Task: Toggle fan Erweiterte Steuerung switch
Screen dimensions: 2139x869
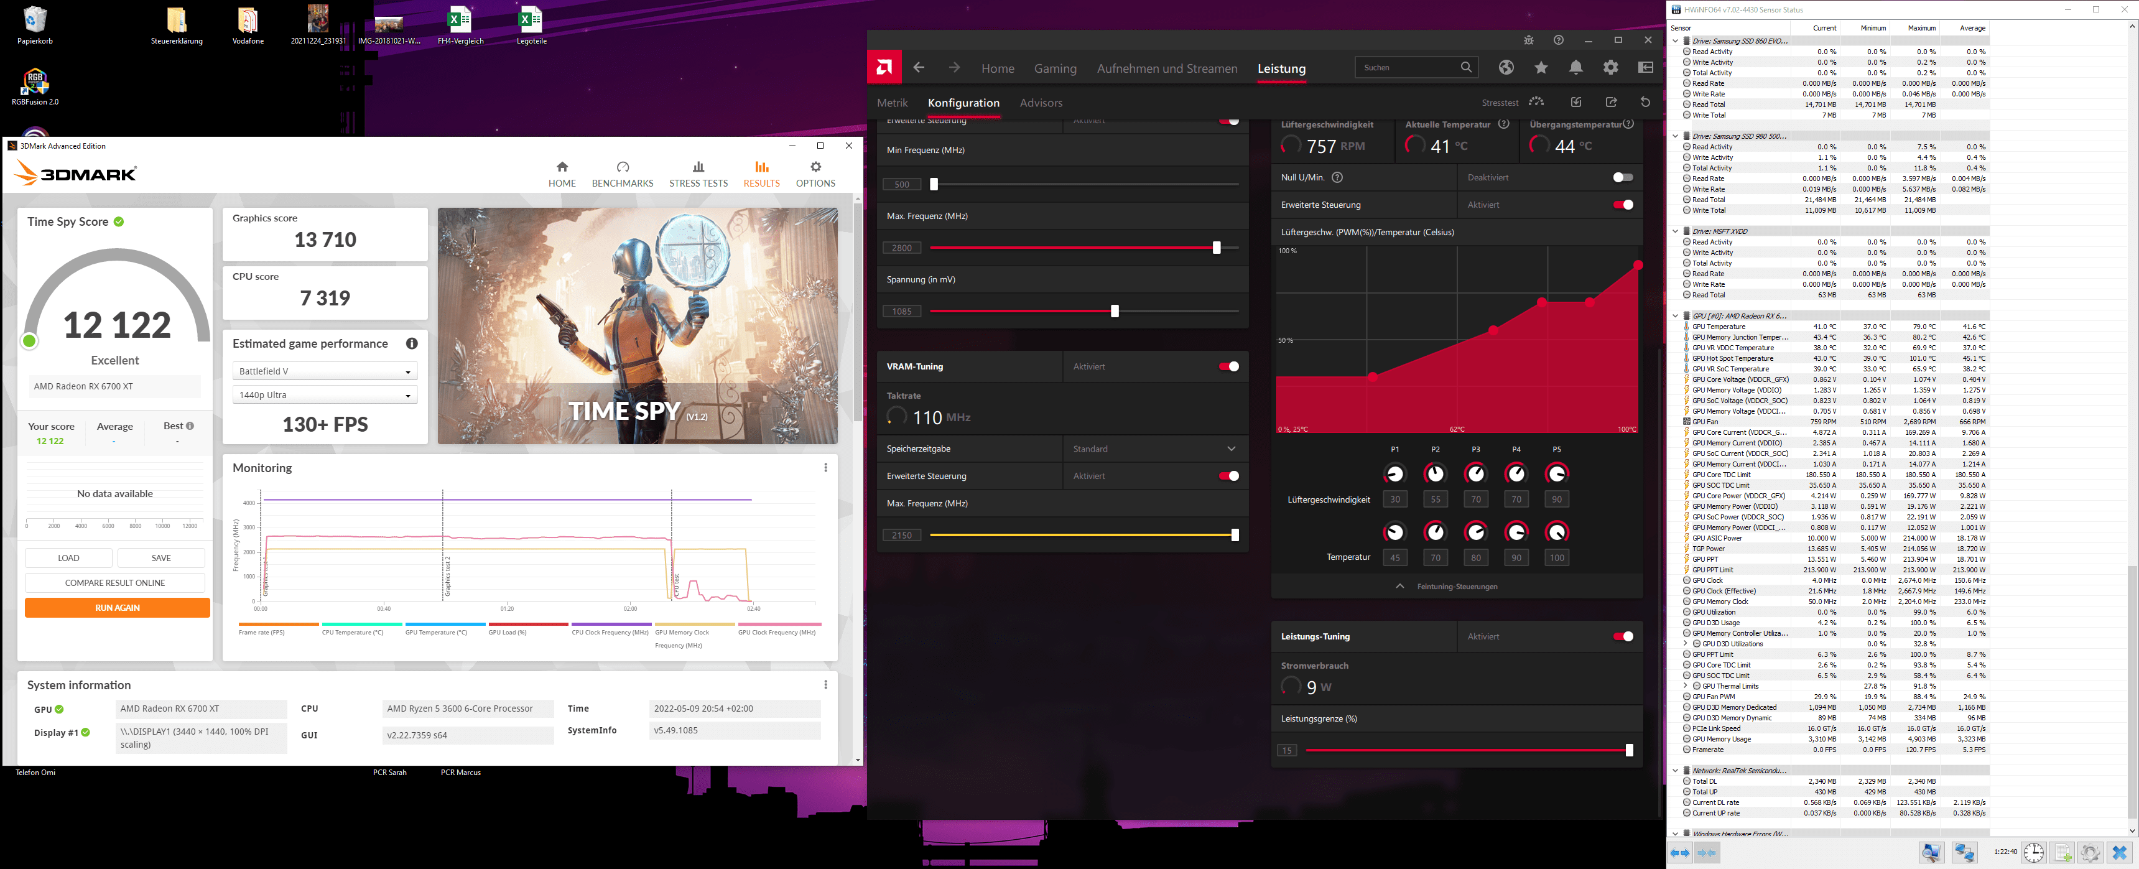Action: click(1623, 205)
